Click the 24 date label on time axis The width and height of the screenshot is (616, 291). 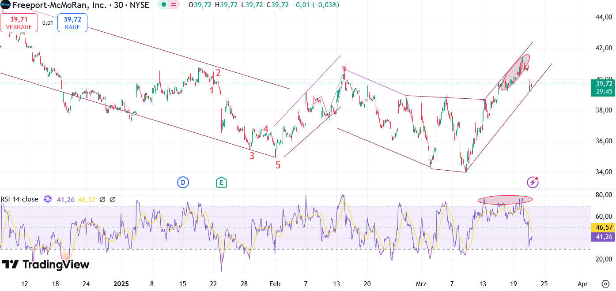[86, 284]
